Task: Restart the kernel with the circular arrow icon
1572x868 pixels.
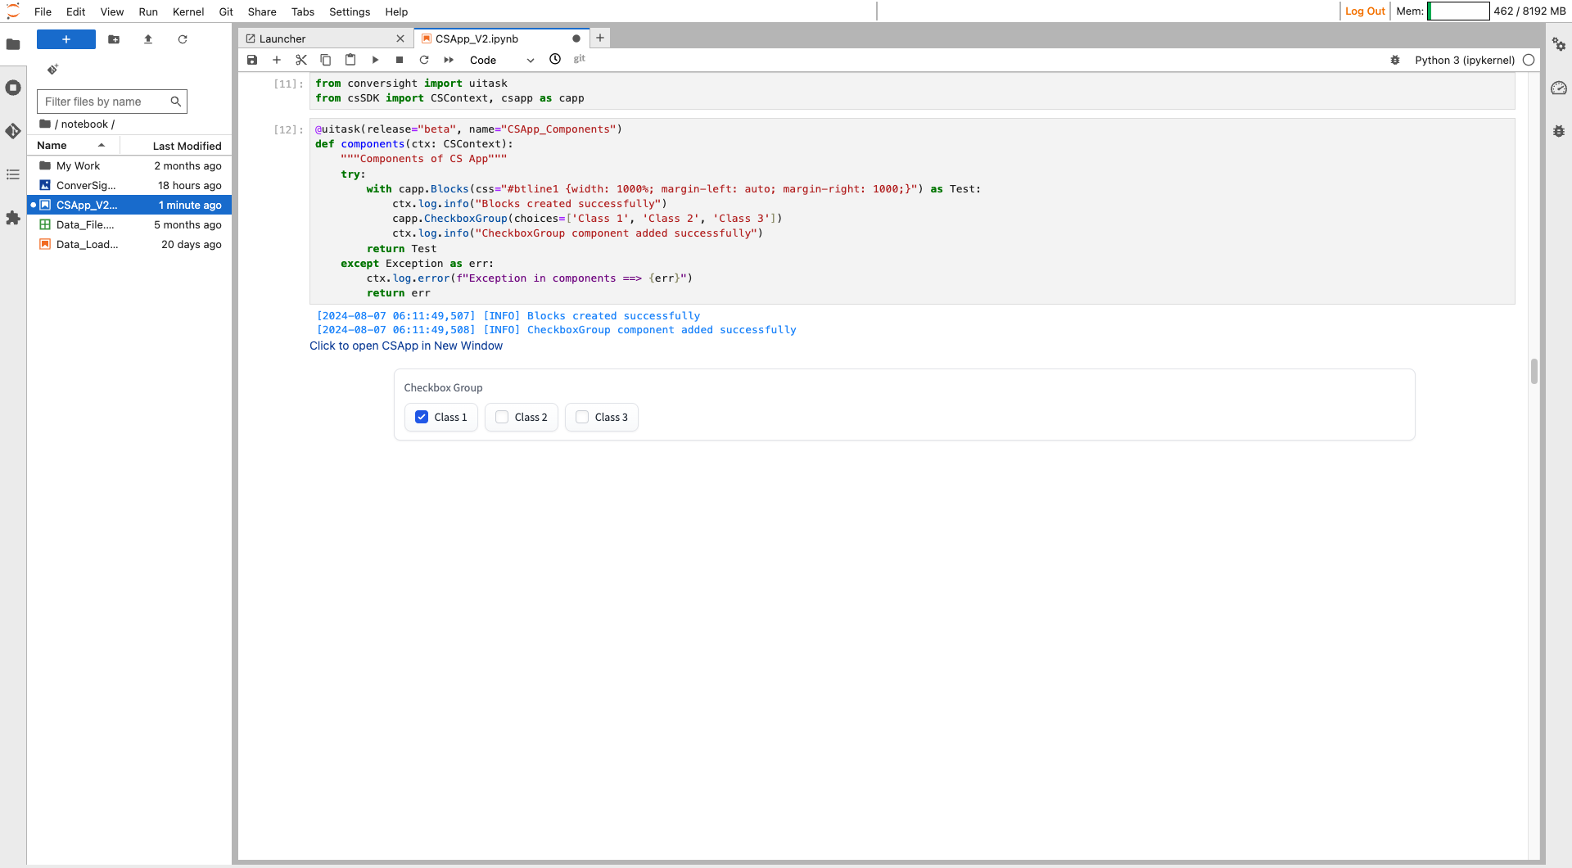Action: click(424, 60)
